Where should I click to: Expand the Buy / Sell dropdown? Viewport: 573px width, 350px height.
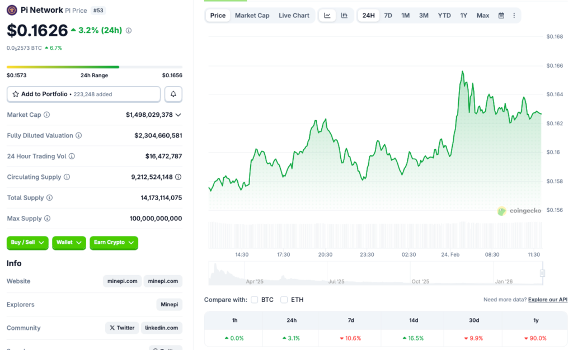(27, 243)
